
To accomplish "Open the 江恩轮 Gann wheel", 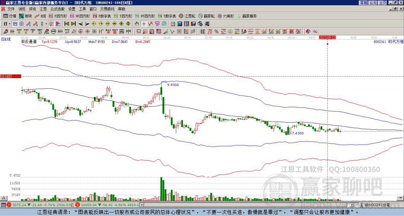I will click(187, 16).
